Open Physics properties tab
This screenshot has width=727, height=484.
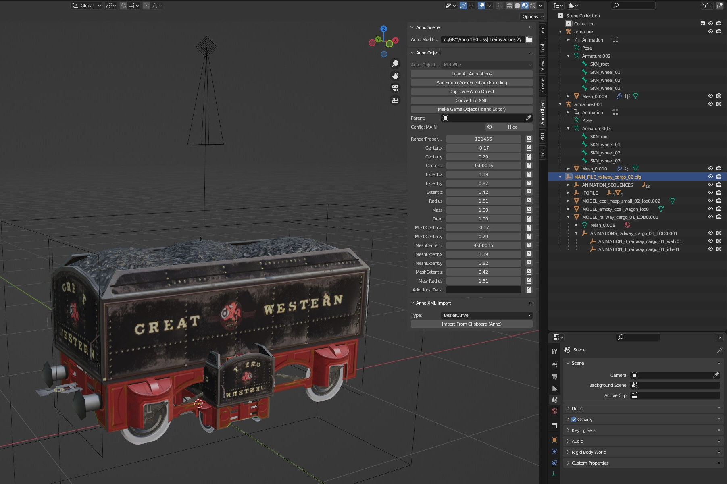pos(554,451)
